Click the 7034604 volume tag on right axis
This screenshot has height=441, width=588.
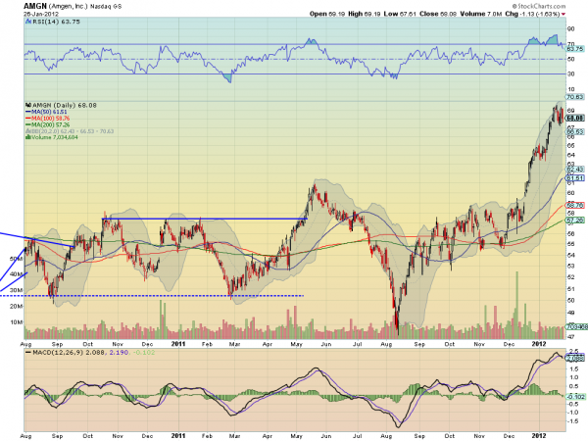coord(576,327)
